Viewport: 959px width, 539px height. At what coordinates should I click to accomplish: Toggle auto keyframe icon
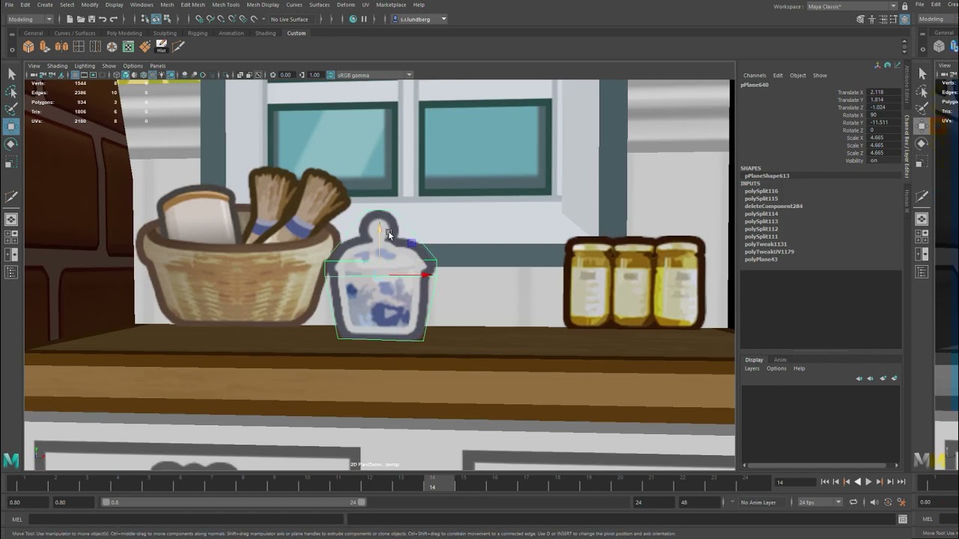point(888,502)
